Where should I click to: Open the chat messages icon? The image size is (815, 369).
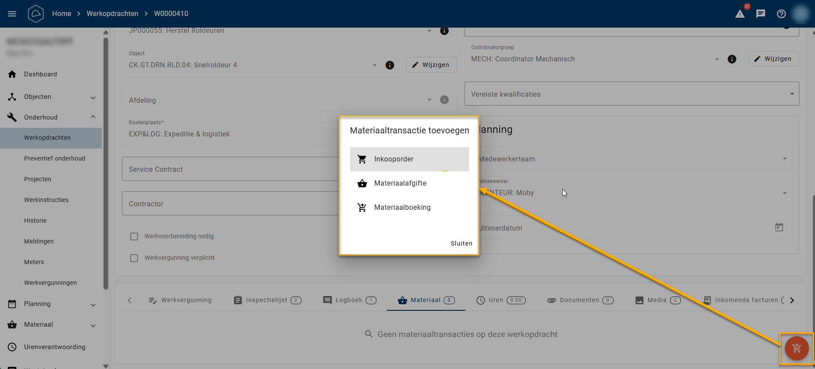coord(761,14)
